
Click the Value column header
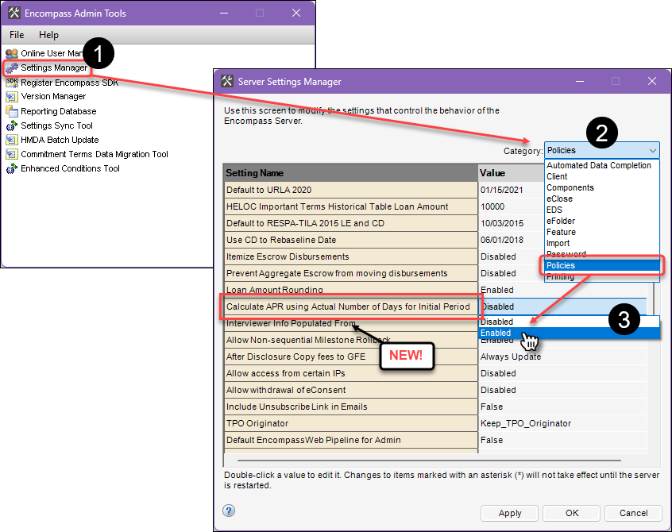pyautogui.click(x=512, y=173)
